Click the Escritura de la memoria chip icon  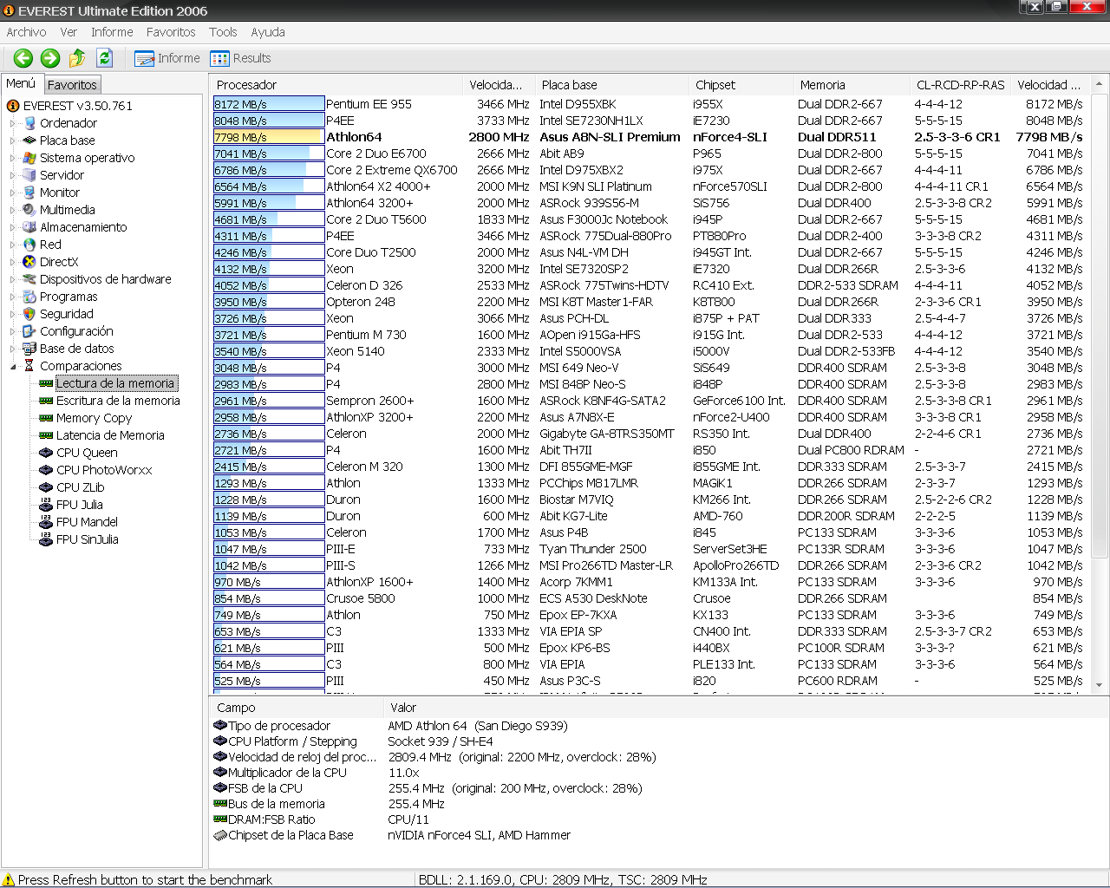coord(46,401)
